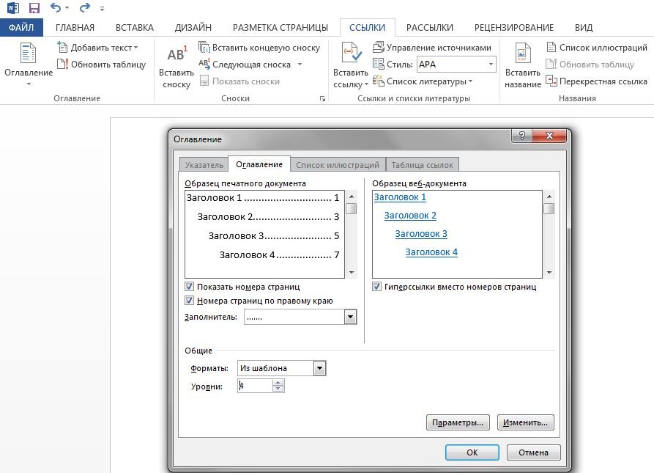Open the Заполнитель dropdown list
Image resolution: width=654 pixels, height=473 pixels.
tap(350, 317)
